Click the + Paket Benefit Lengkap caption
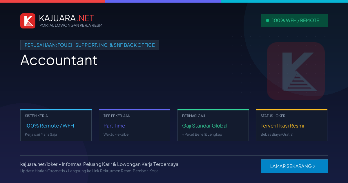The height and width of the screenshot is (183, 348). pos(202,134)
